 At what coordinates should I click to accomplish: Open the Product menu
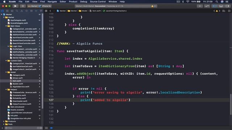(73, 1)
